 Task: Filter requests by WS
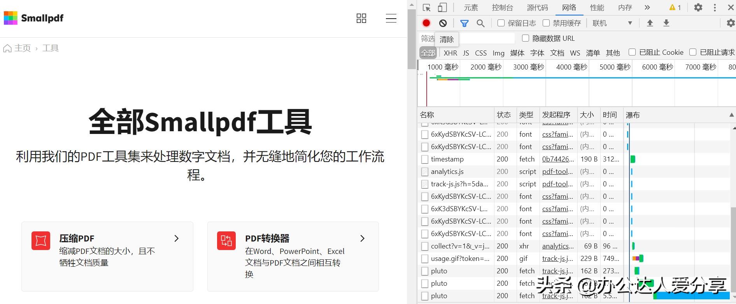coord(575,53)
